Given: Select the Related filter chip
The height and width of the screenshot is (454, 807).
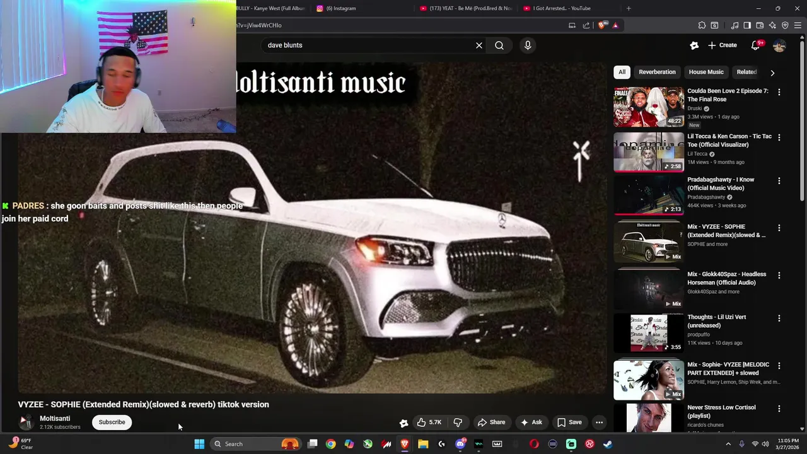Looking at the screenshot, I should 746,72.
